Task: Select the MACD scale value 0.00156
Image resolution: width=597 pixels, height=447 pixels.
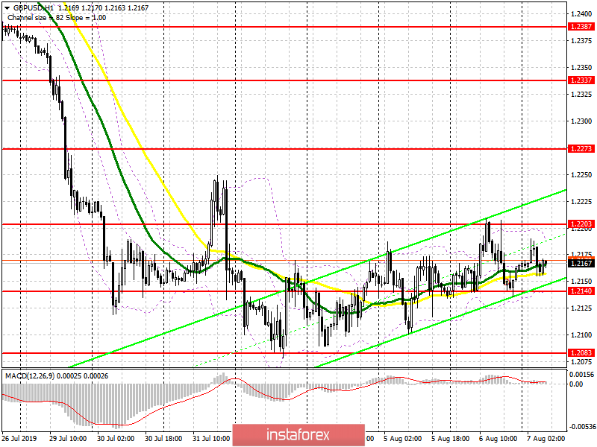Action: pyautogui.click(x=581, y=375)
